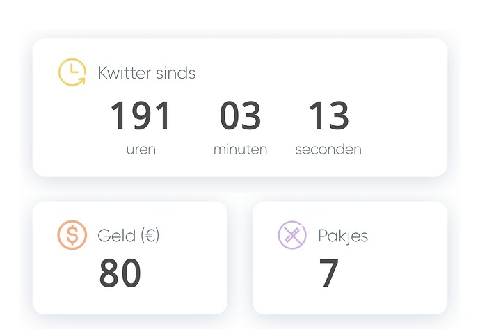
Task: Click the 03 minutes counter
Action: 240,115
